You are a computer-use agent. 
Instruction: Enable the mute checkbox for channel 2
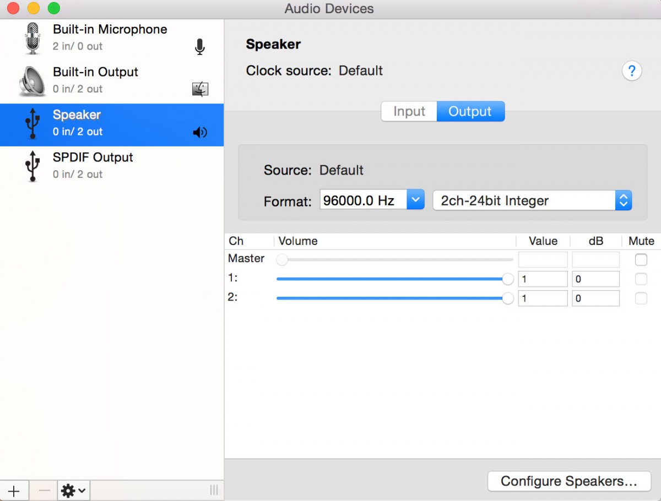(x=641, y=298)
